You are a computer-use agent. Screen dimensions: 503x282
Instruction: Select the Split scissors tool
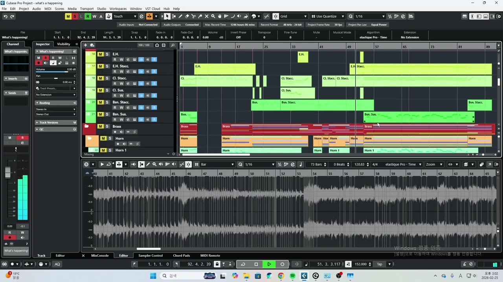point(193,16)
